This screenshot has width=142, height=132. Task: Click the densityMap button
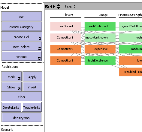click(x=21, y=117)
